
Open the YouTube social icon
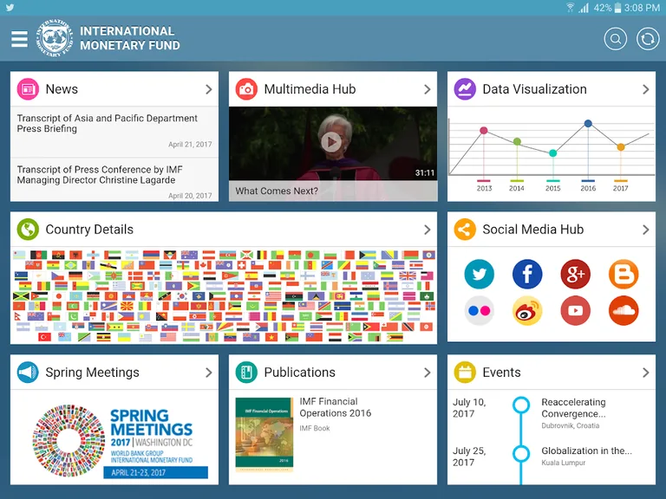tap(576, 311)
